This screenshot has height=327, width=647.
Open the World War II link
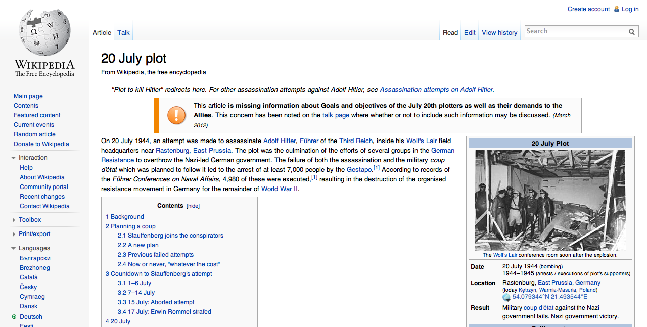280,189
